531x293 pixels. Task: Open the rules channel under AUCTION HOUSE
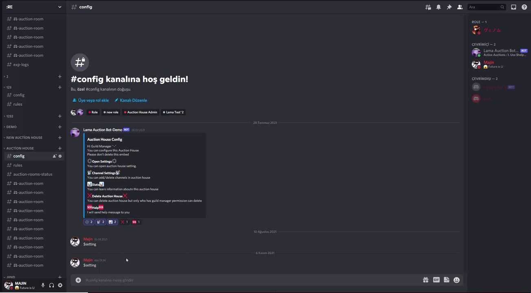pos(18,165)
